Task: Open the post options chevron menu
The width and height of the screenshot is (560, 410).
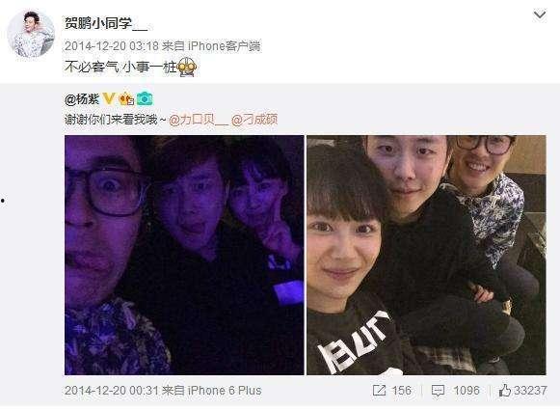Action: 540,15
